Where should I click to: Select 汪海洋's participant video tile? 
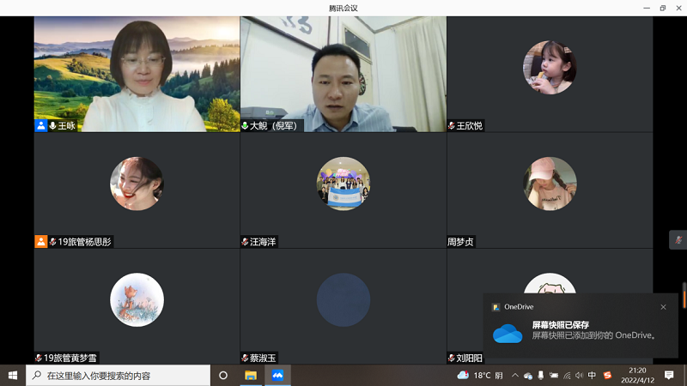[x=343, y=190]
